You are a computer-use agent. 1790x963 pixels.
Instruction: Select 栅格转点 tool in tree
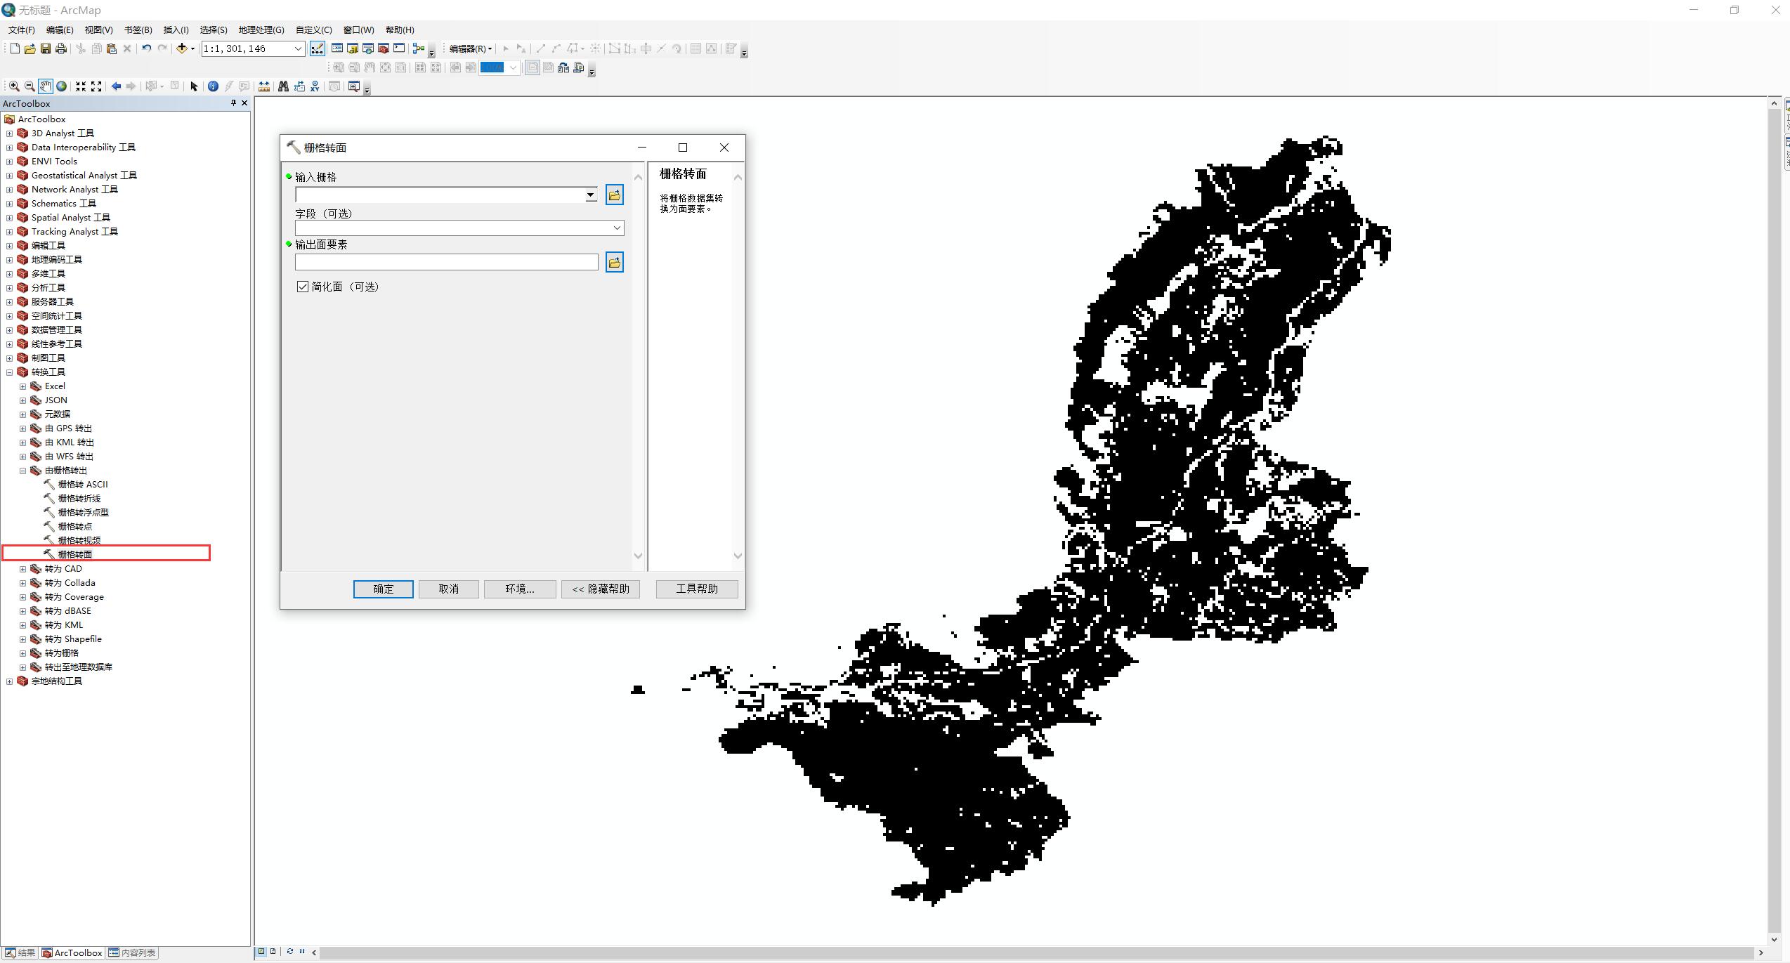[x=74, y=526]
